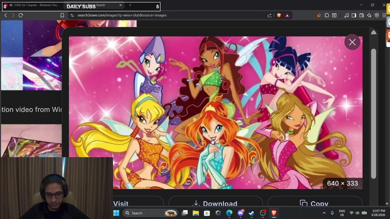
Task: Click the Visit button under the image
Action: pos(138,202)
